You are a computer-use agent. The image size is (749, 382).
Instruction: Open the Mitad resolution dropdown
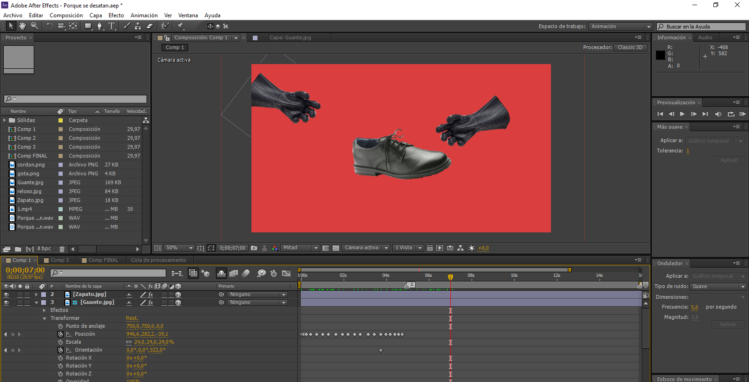click(x=300, y=248)
